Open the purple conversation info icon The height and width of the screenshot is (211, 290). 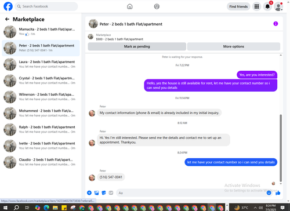tap(275, 24)
